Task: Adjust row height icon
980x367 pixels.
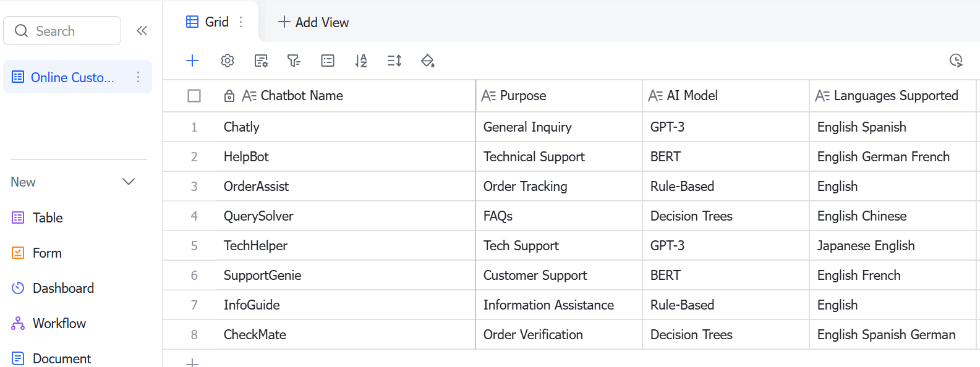Action: (x=394, y=61)
